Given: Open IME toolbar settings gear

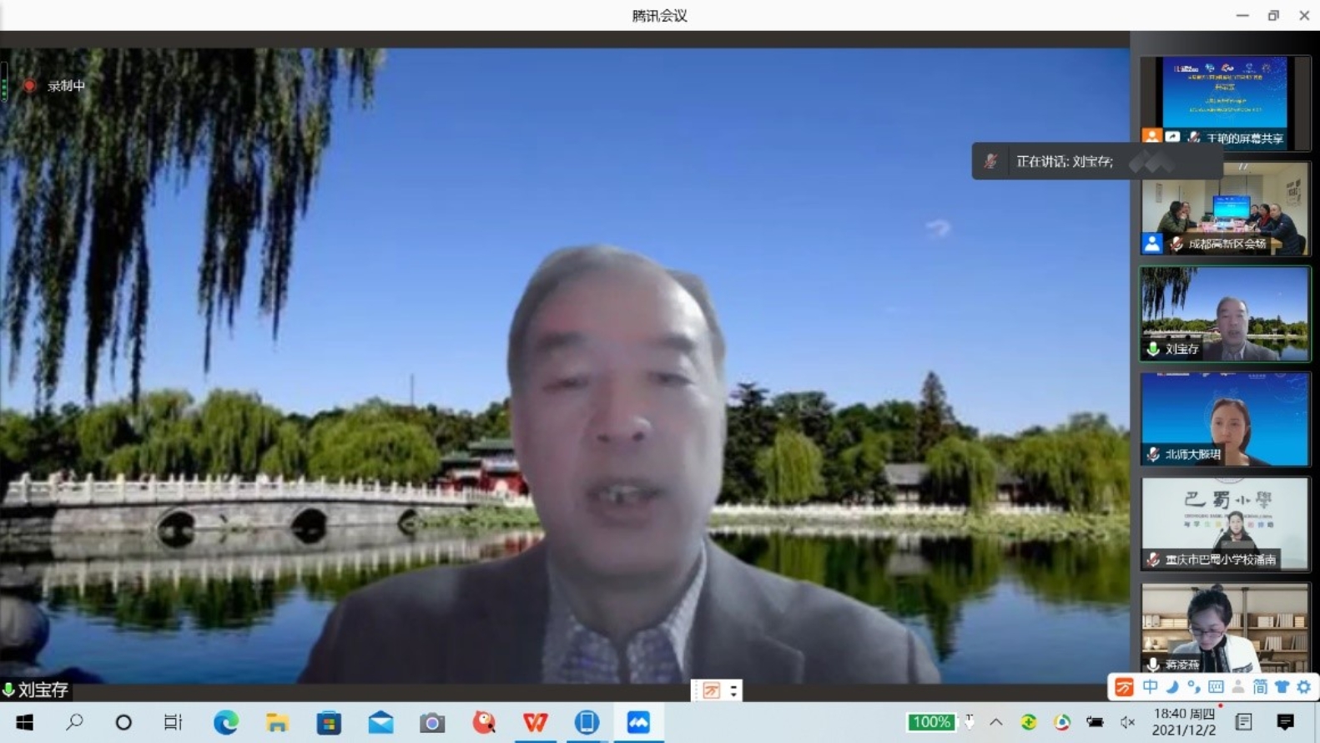Looking at the screenshot, I should [x=1303, y=687].
